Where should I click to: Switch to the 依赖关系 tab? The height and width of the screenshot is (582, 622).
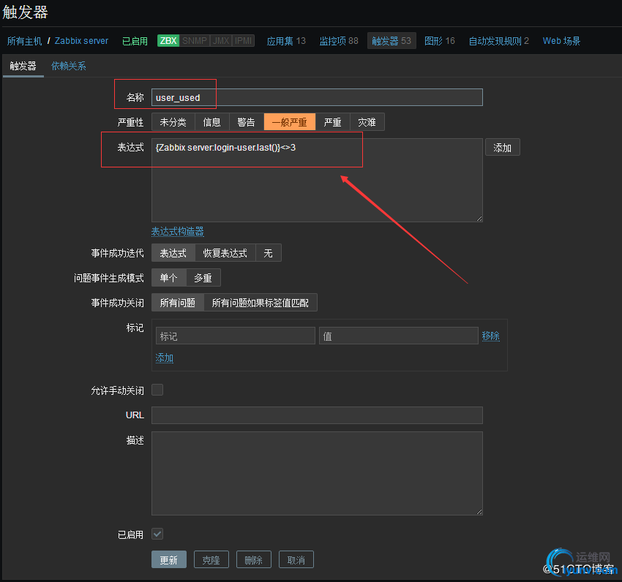(69, 66)
